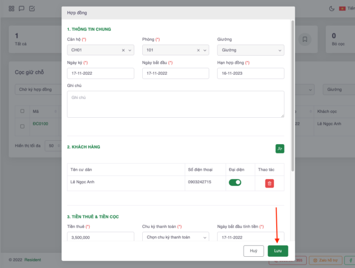Click the Ngày ký date field
Viewport: 355px width, 268px height.
[100, 73]
